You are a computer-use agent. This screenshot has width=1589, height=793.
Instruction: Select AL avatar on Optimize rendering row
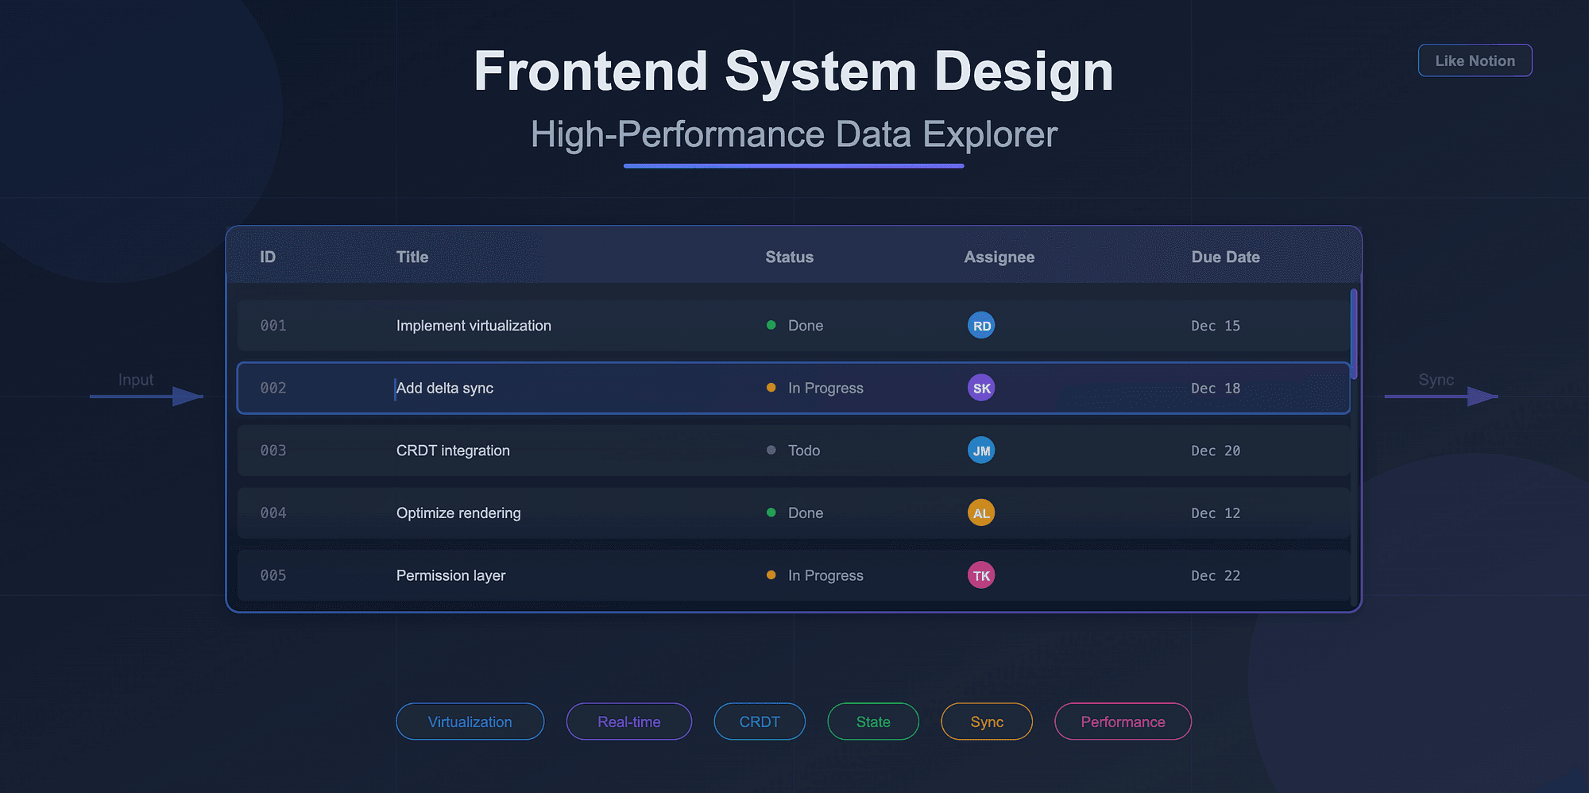(981, 513)
